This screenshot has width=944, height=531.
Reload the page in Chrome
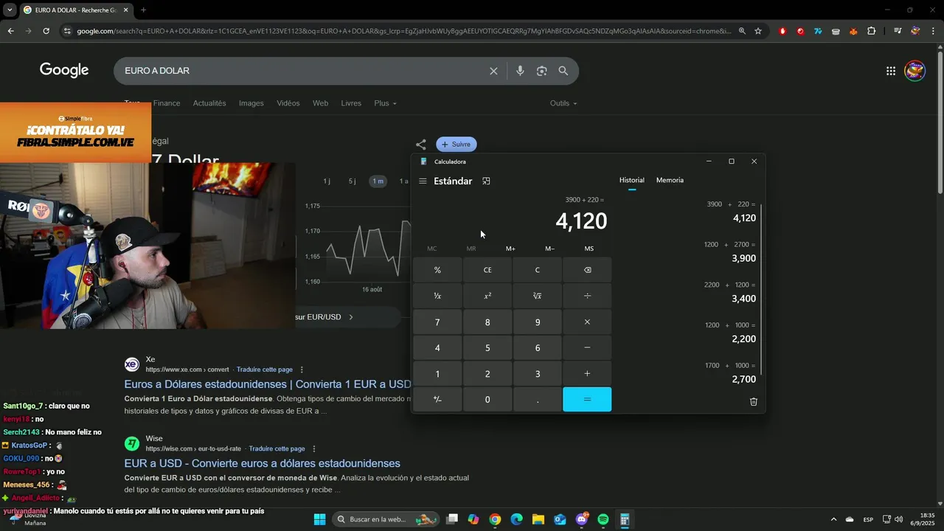[x=46, y=31]
